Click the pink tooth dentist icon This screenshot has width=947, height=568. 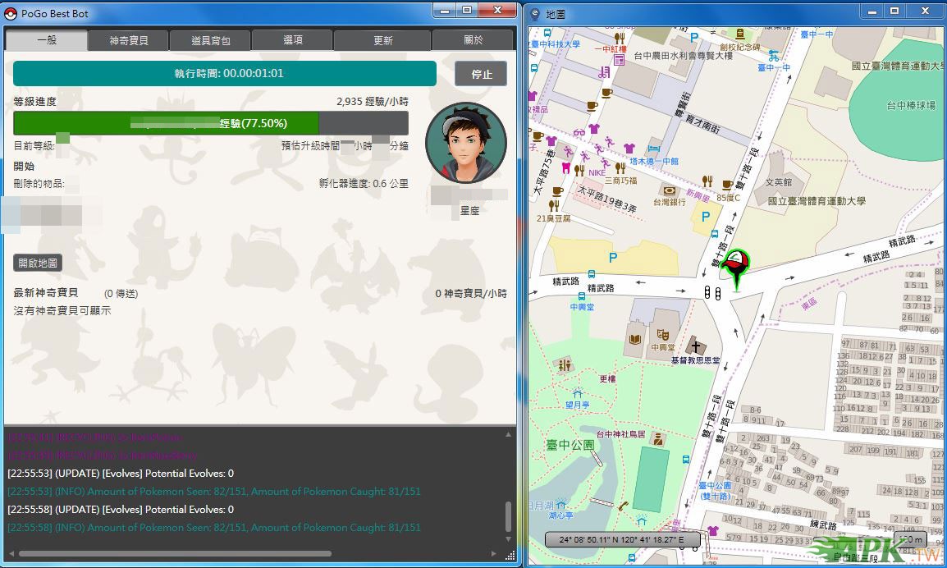click(565, 167)
